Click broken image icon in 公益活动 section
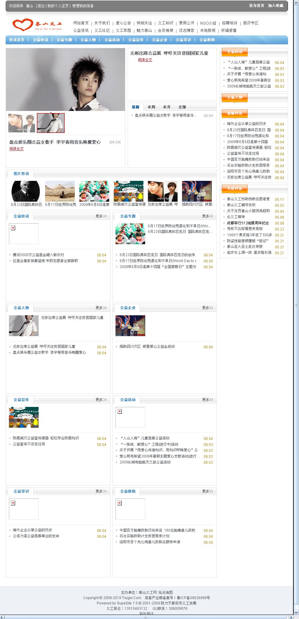The height and width of the screenshot is (619, 299). point(120,411)
